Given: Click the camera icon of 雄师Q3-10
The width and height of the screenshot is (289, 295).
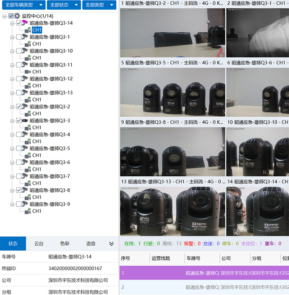Looking at the screenshot, I should (x=25, y=51).
